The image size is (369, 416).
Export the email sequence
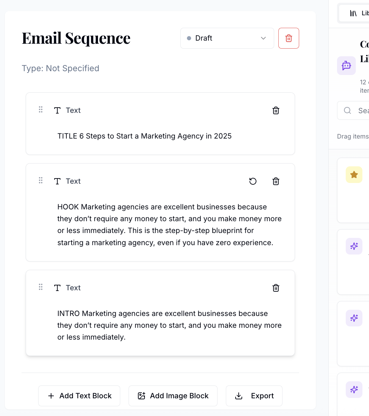[x=254, y=396]
